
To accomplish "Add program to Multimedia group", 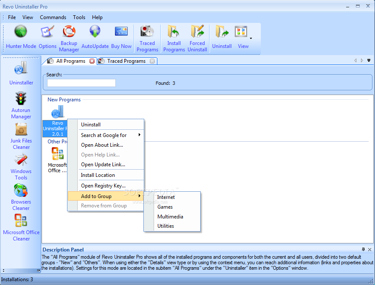I will pos(172,217).
